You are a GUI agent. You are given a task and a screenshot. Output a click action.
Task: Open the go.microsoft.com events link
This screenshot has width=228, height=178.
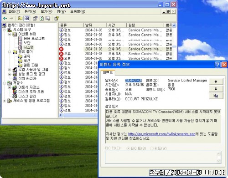pos(161,134)
